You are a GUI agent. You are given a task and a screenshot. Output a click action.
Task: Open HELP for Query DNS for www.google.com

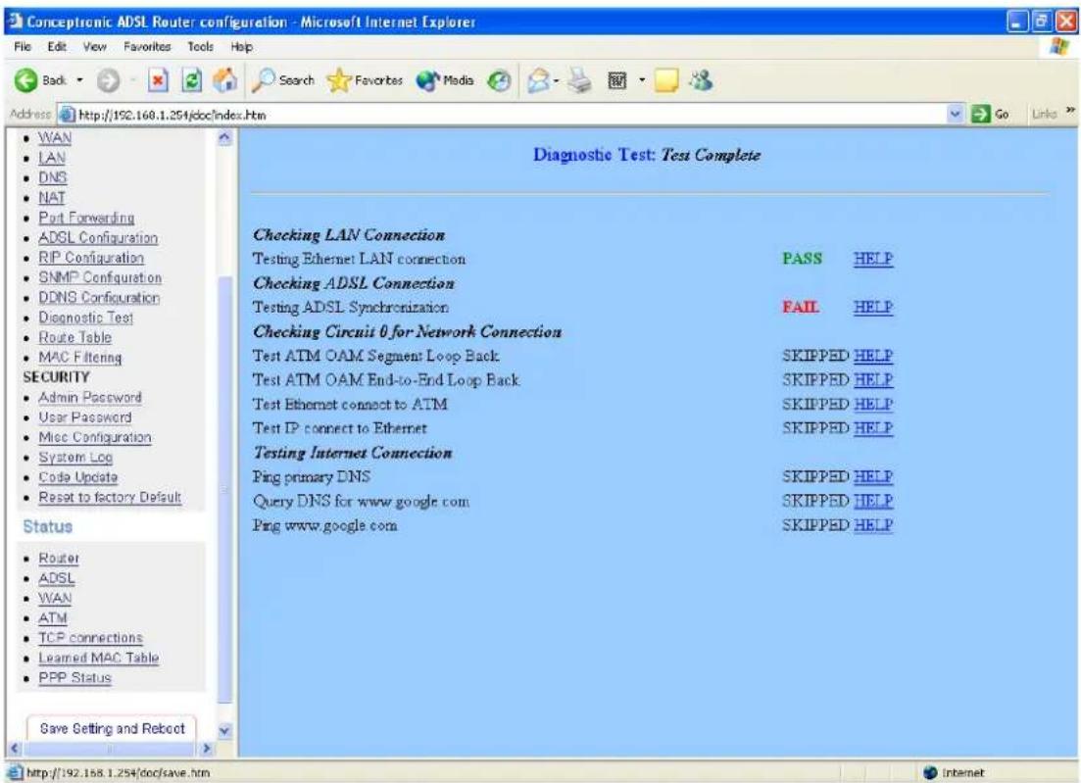(x=873, y=501)
